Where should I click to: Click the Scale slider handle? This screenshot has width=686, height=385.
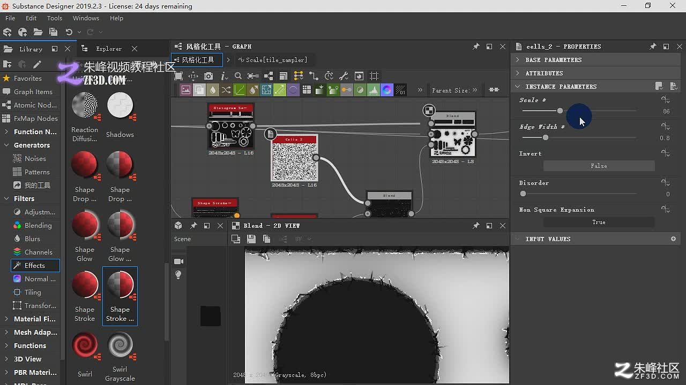coord(560,111)
